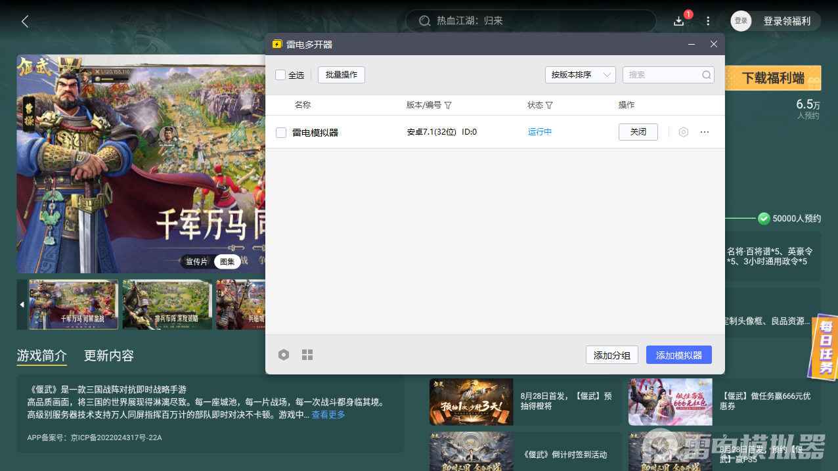Image resolution: width=838 pixels, height=471 pixels.
Task: Switch to the 更新内容 tab
Action: point(108,355)
